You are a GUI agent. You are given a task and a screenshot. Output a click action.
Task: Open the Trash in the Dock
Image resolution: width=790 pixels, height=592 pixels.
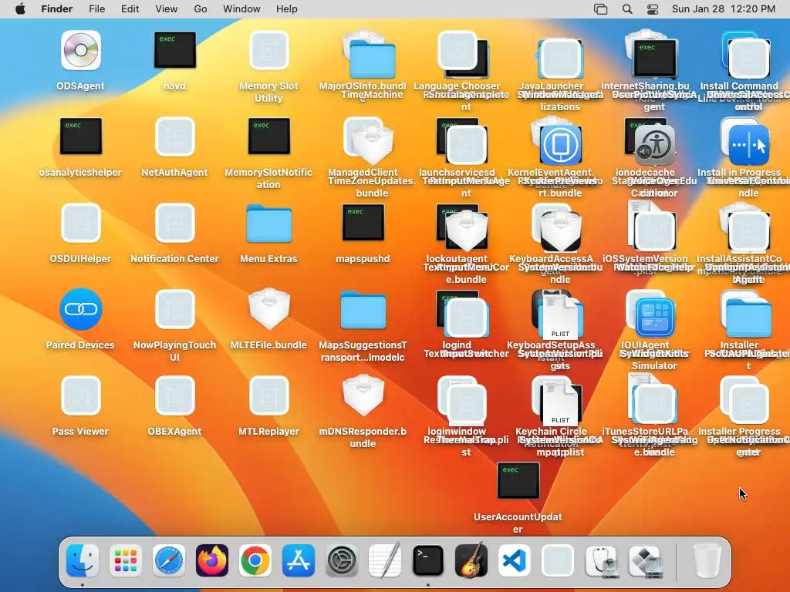[x=707, y=560]
